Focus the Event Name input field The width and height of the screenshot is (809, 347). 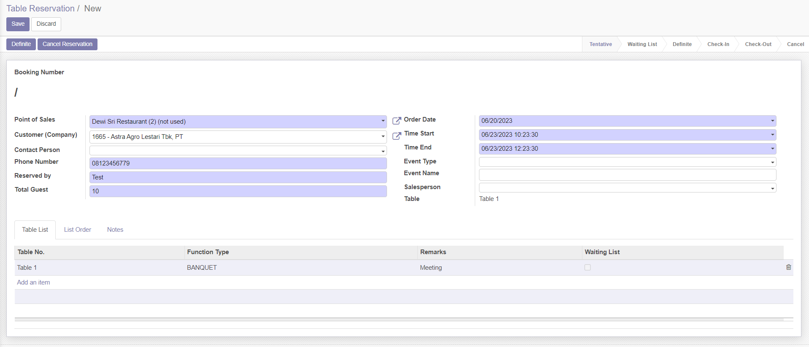point(628,175)
